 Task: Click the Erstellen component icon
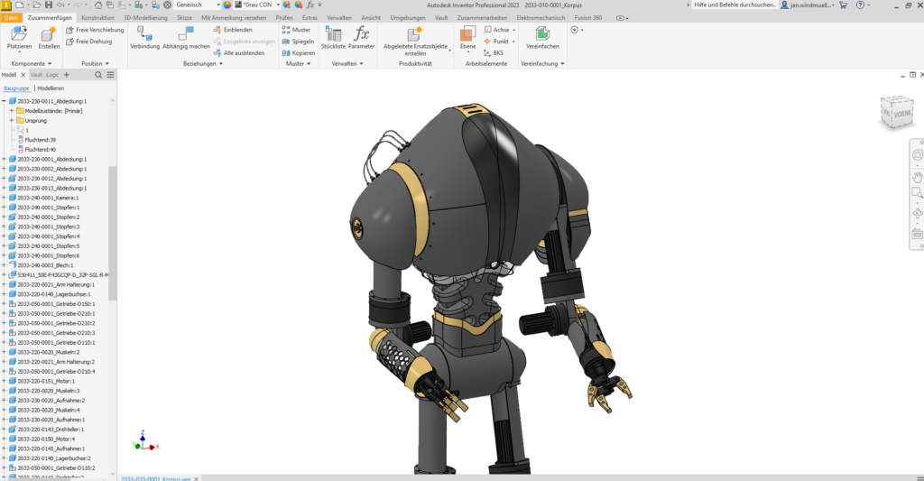(49, 38)
